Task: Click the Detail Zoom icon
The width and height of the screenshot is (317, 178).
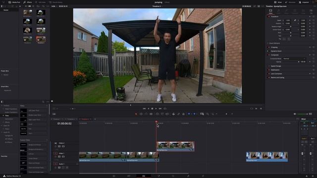Action: coord(208,114)
